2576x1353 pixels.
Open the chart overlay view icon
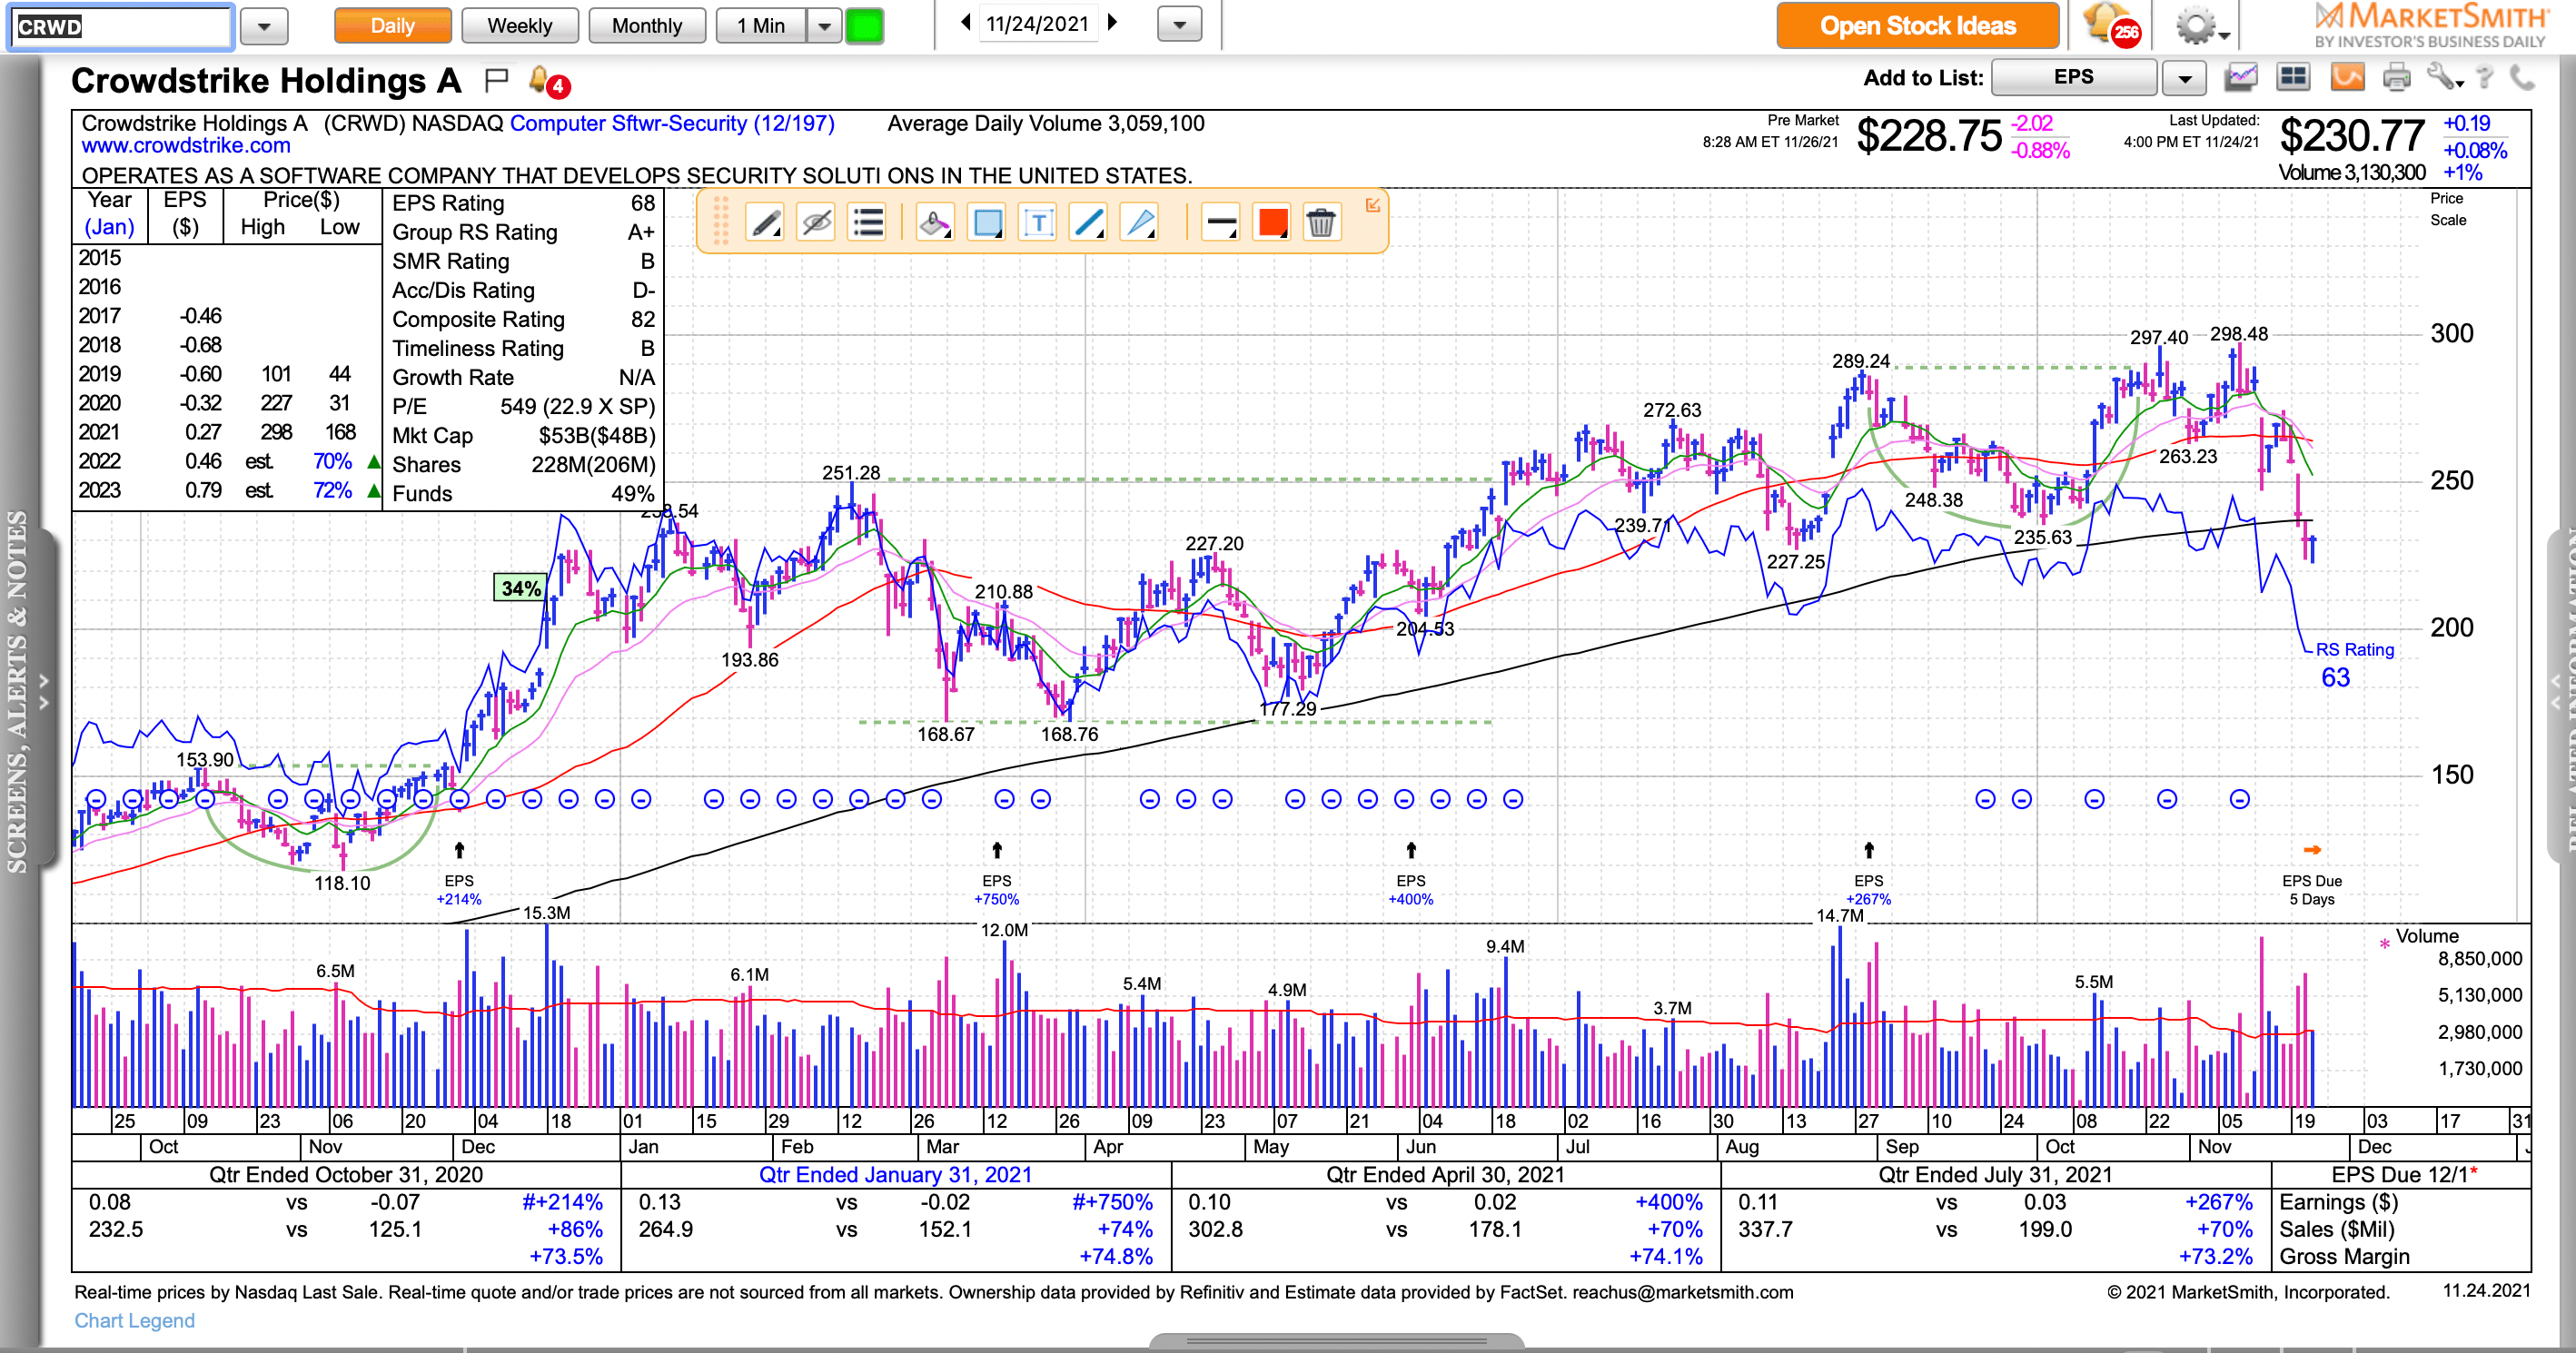click(x=2241, y=77)
